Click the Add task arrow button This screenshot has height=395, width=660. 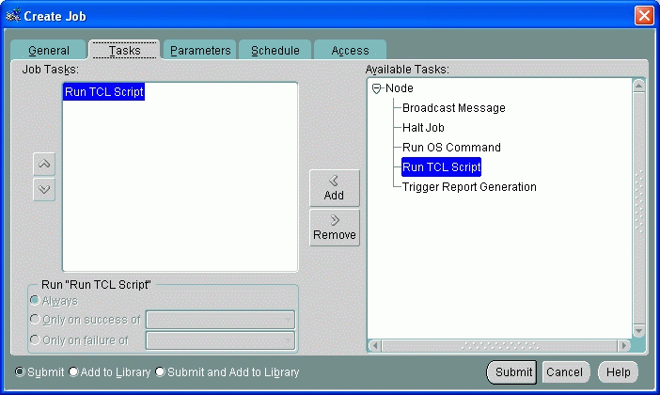(x=334, y=188)
